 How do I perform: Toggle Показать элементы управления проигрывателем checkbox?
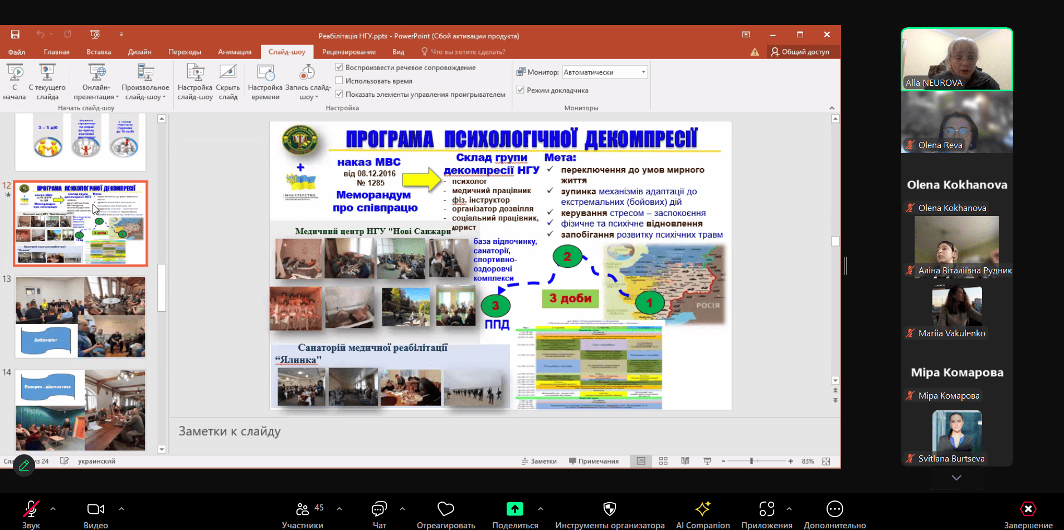[x=339, y=94]
